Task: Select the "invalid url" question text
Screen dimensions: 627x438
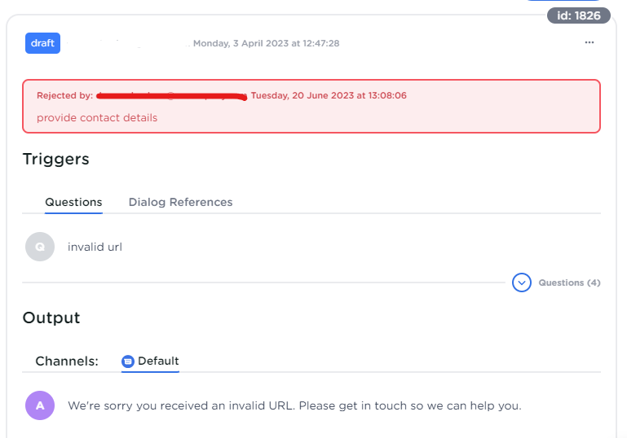Action: tap(95, 247)
